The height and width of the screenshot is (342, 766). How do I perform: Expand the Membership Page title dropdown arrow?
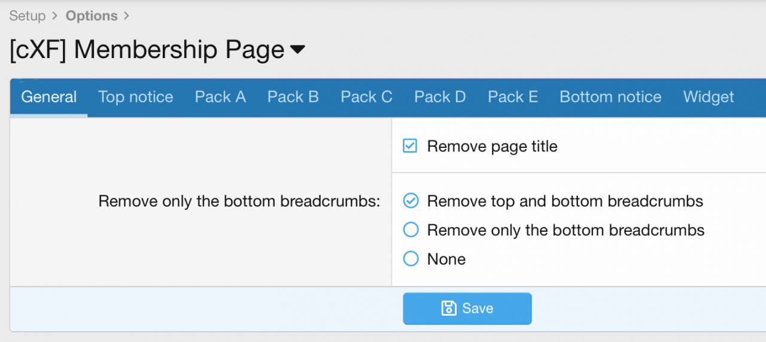[x=297, y=50]
